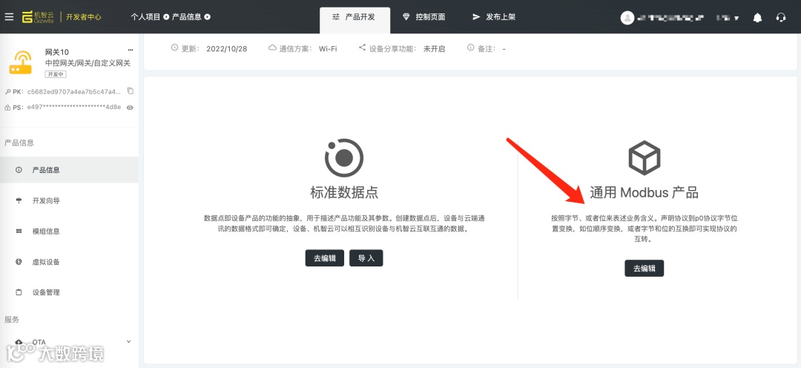The height and width of the screenshot is (368, 801).
Task: Click the 通用 Modbus 产品 heading
Action: pos(645,192)
